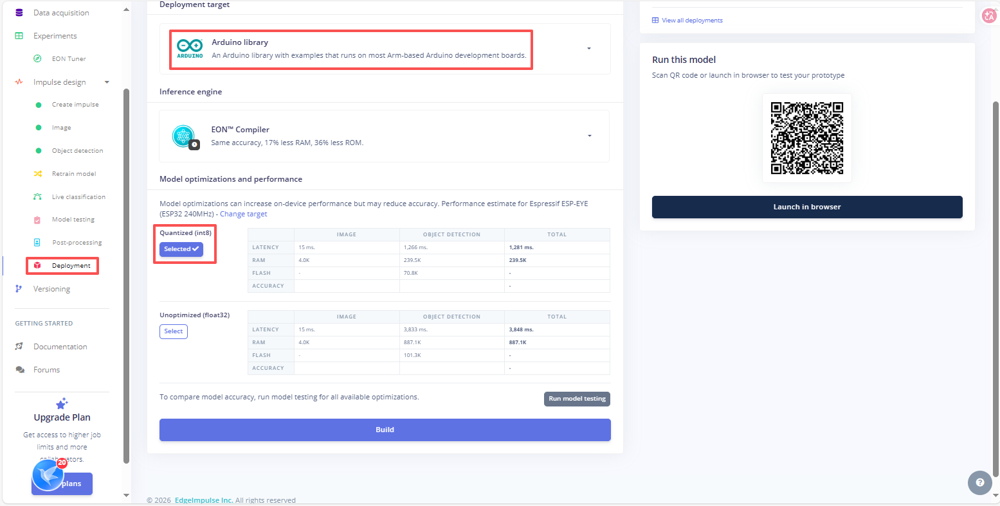The image size is (1000, 506).
Task: Click the Run this model heading
Action: pyautogui.click(x=684, y=60)
